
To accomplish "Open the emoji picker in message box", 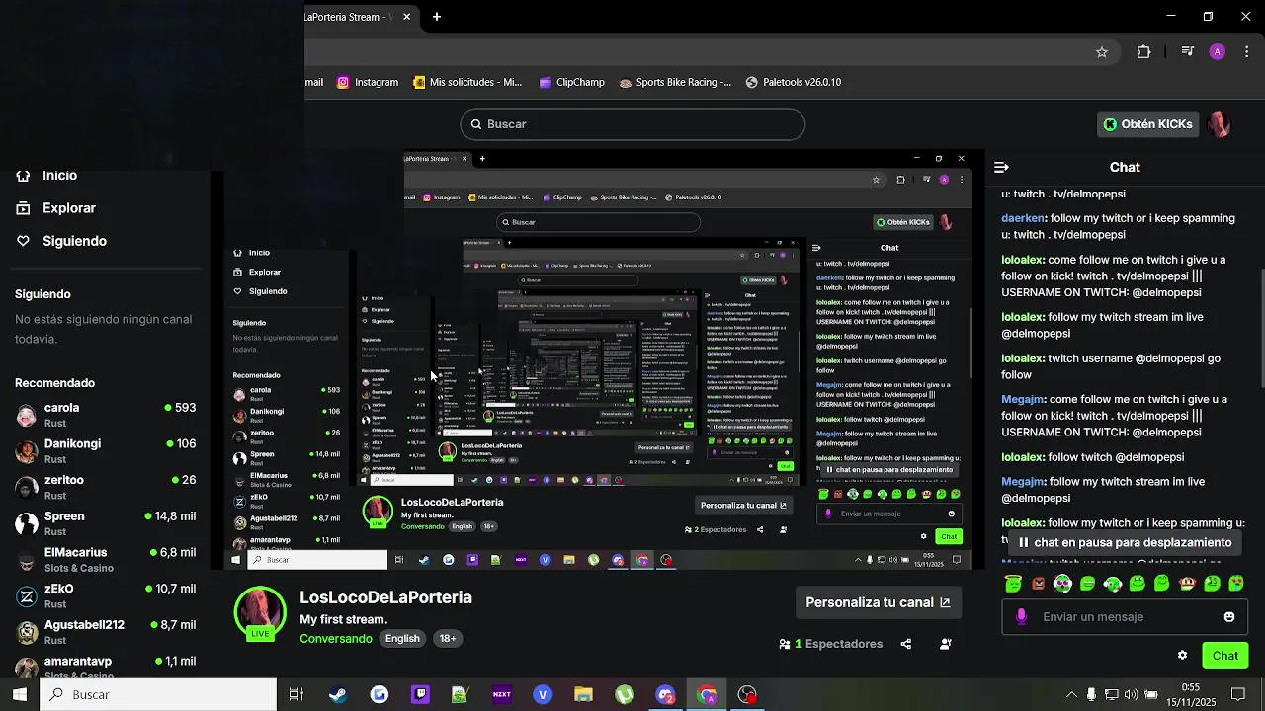I will 1229,617.
